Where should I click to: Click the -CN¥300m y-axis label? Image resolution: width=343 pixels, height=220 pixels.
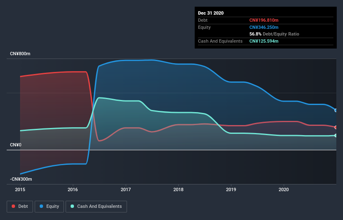click(21, 179)
